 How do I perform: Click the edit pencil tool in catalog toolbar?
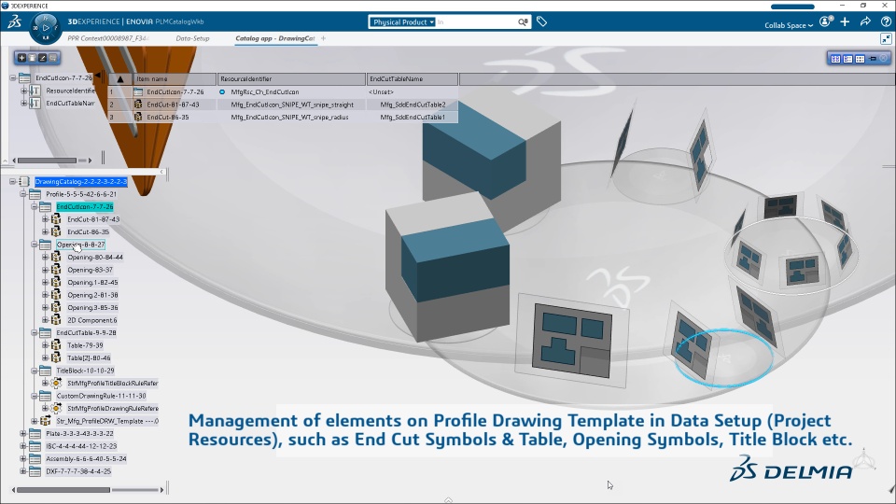pos(42,58)
